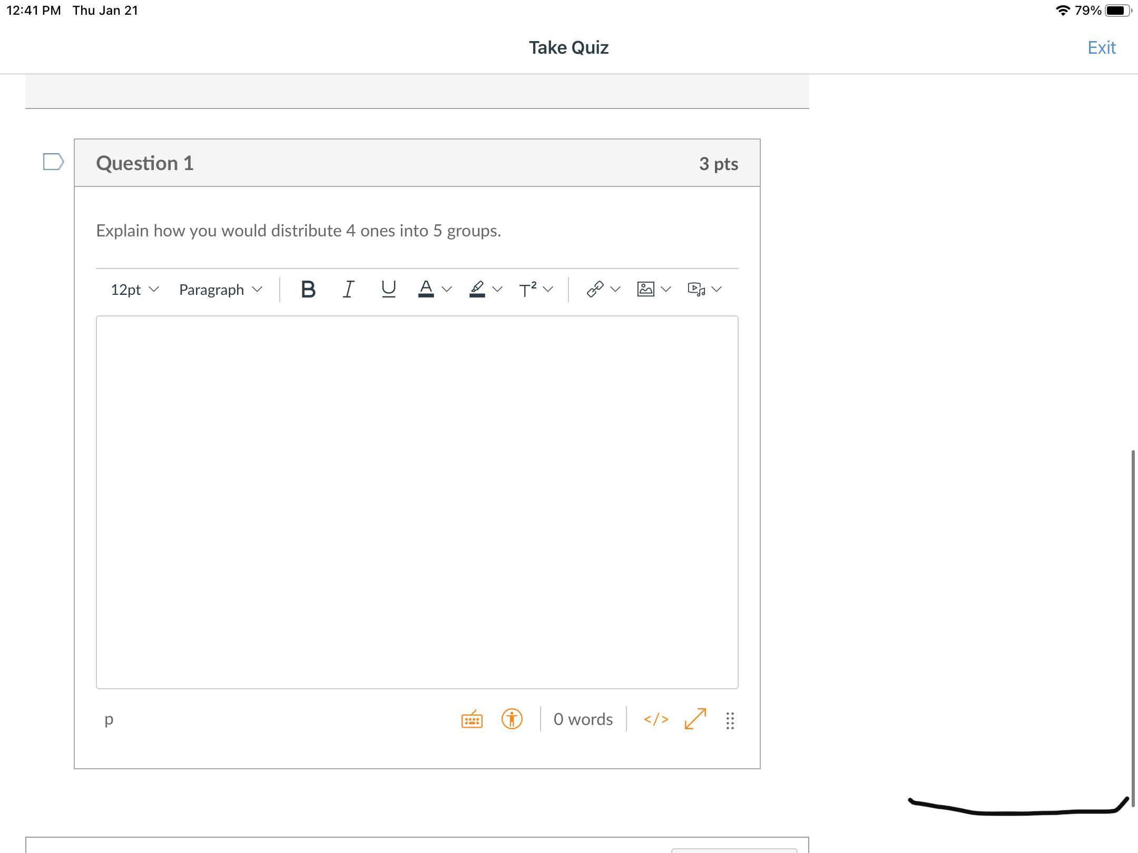Click the insert link icon
The height and width of the screenshot is (853, 1138).
pyautogui.click(x=595, y=289)
